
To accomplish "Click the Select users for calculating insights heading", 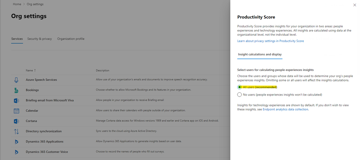I will (x=275, y=70).
